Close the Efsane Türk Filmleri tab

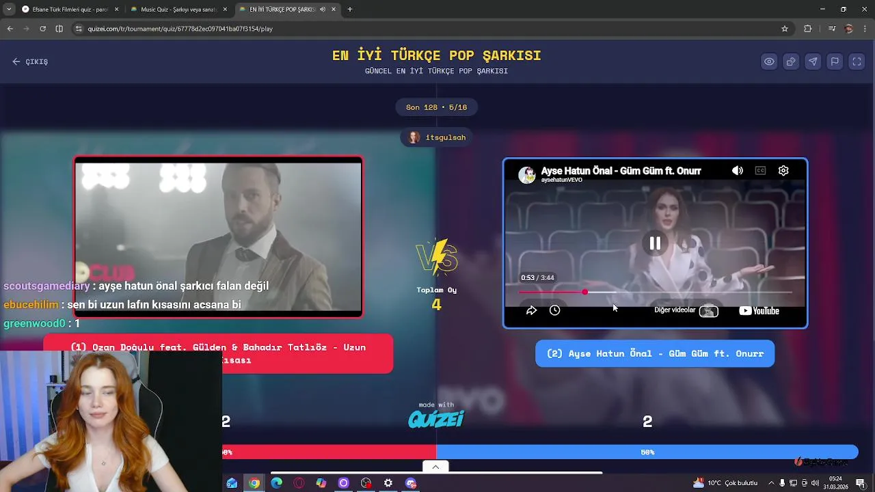[116, 10]
